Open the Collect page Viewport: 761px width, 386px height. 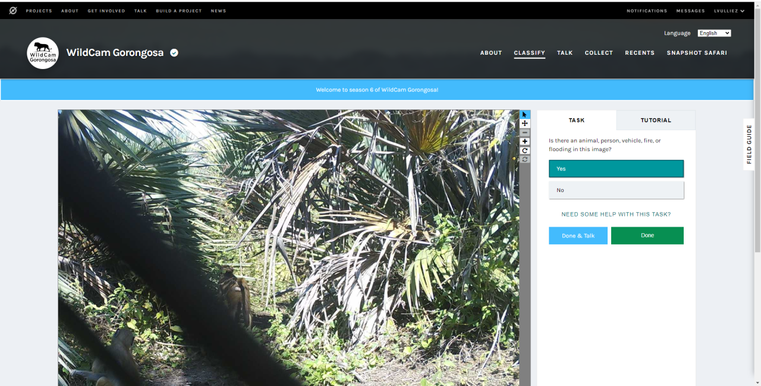pos(599,53)
